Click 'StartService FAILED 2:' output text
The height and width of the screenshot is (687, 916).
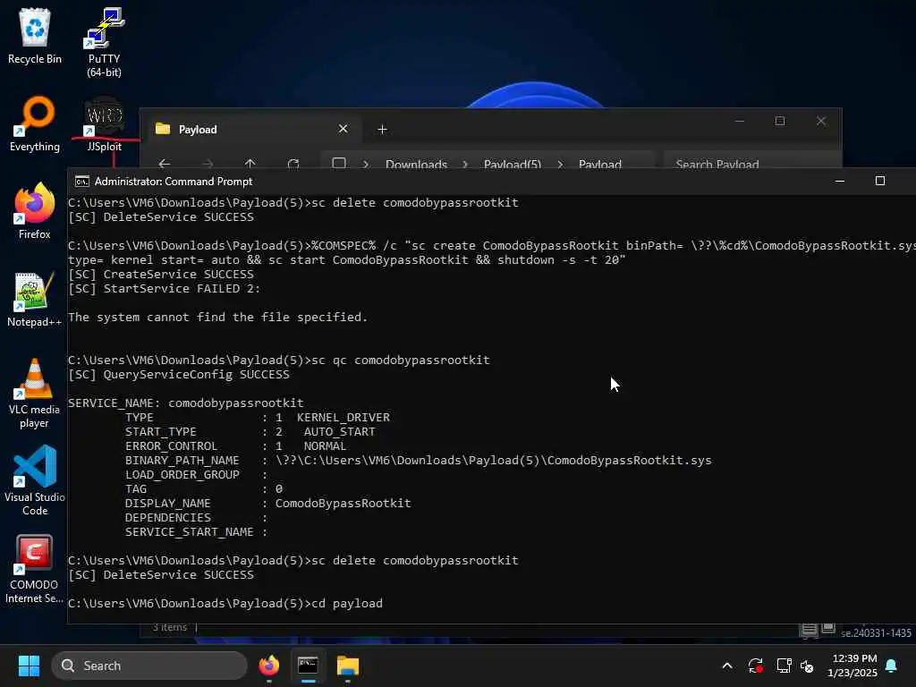coord(165,289)
